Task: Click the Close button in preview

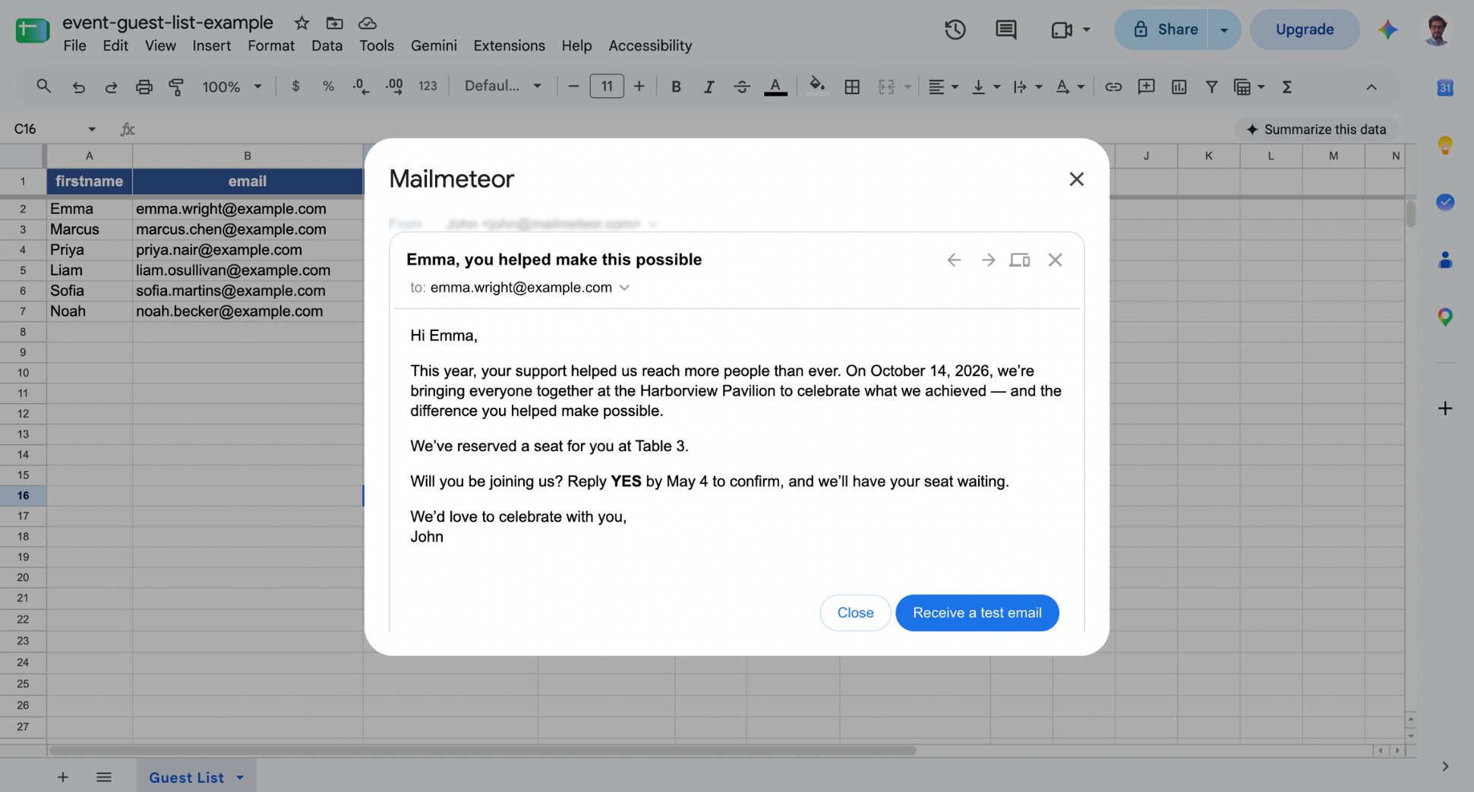Action: click(855, 613)
